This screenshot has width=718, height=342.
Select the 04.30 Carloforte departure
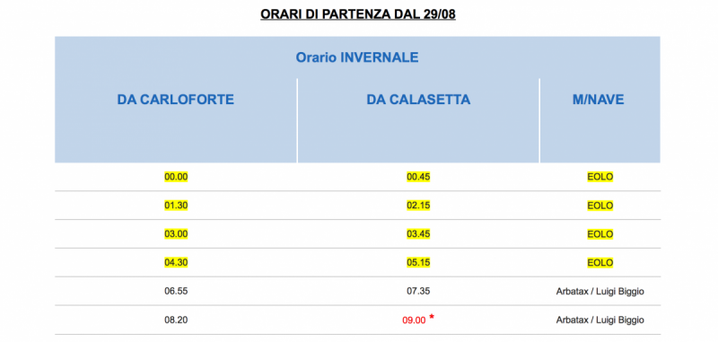(x=176, y=263)
